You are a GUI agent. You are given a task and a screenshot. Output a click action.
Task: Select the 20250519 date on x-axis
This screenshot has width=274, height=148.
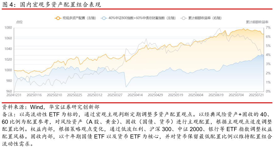[175, 95]
